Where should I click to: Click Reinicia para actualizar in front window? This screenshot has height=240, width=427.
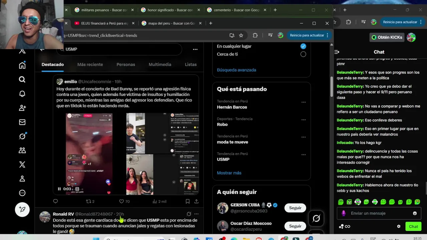click(x=307, y=35)
